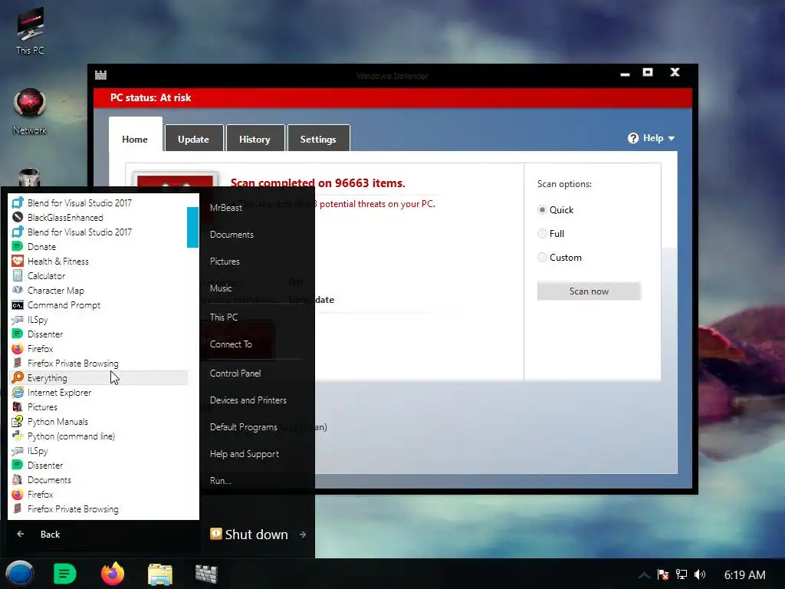Show hidden tray icons chevron

(644, 575)
